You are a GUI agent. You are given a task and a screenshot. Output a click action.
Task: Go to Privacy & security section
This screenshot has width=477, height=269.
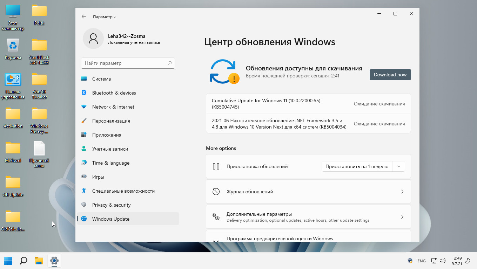[128, 205]
